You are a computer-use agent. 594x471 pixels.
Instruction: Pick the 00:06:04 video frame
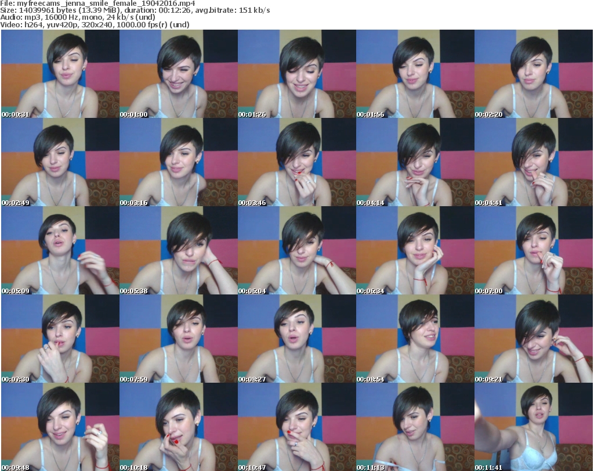tap(296, 251)
